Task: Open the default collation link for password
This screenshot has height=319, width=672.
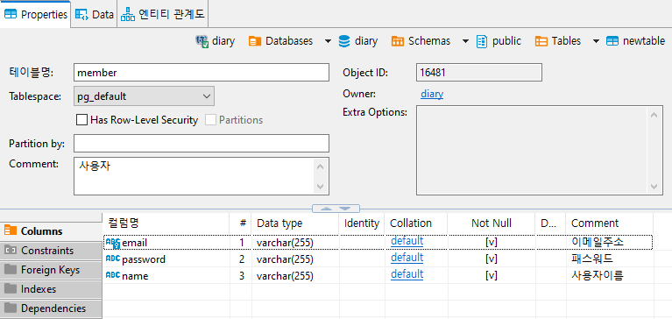Action: click(407, 258)
